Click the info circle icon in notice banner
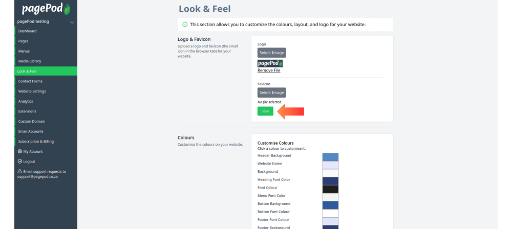Image resolution: width=512 pixels, height=229 pixels. (185, 25)
